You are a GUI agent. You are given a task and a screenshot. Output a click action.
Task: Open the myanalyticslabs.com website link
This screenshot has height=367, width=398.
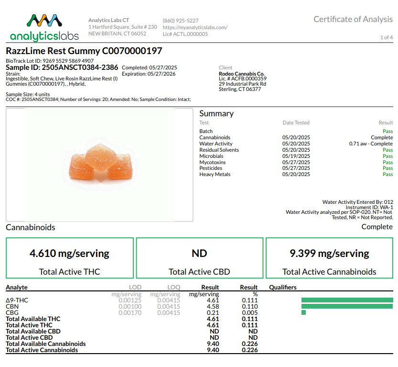click(195, 27)
